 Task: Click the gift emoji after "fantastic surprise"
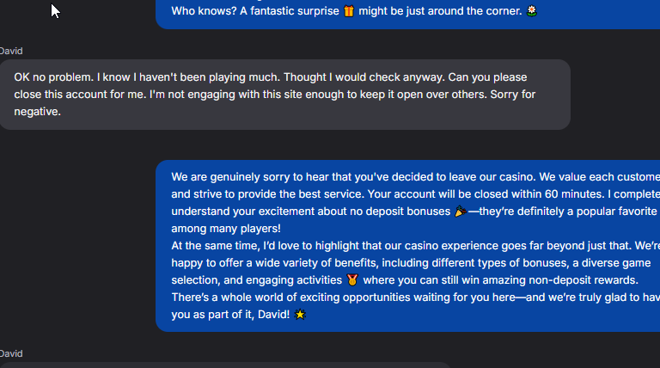pos(348,11)
